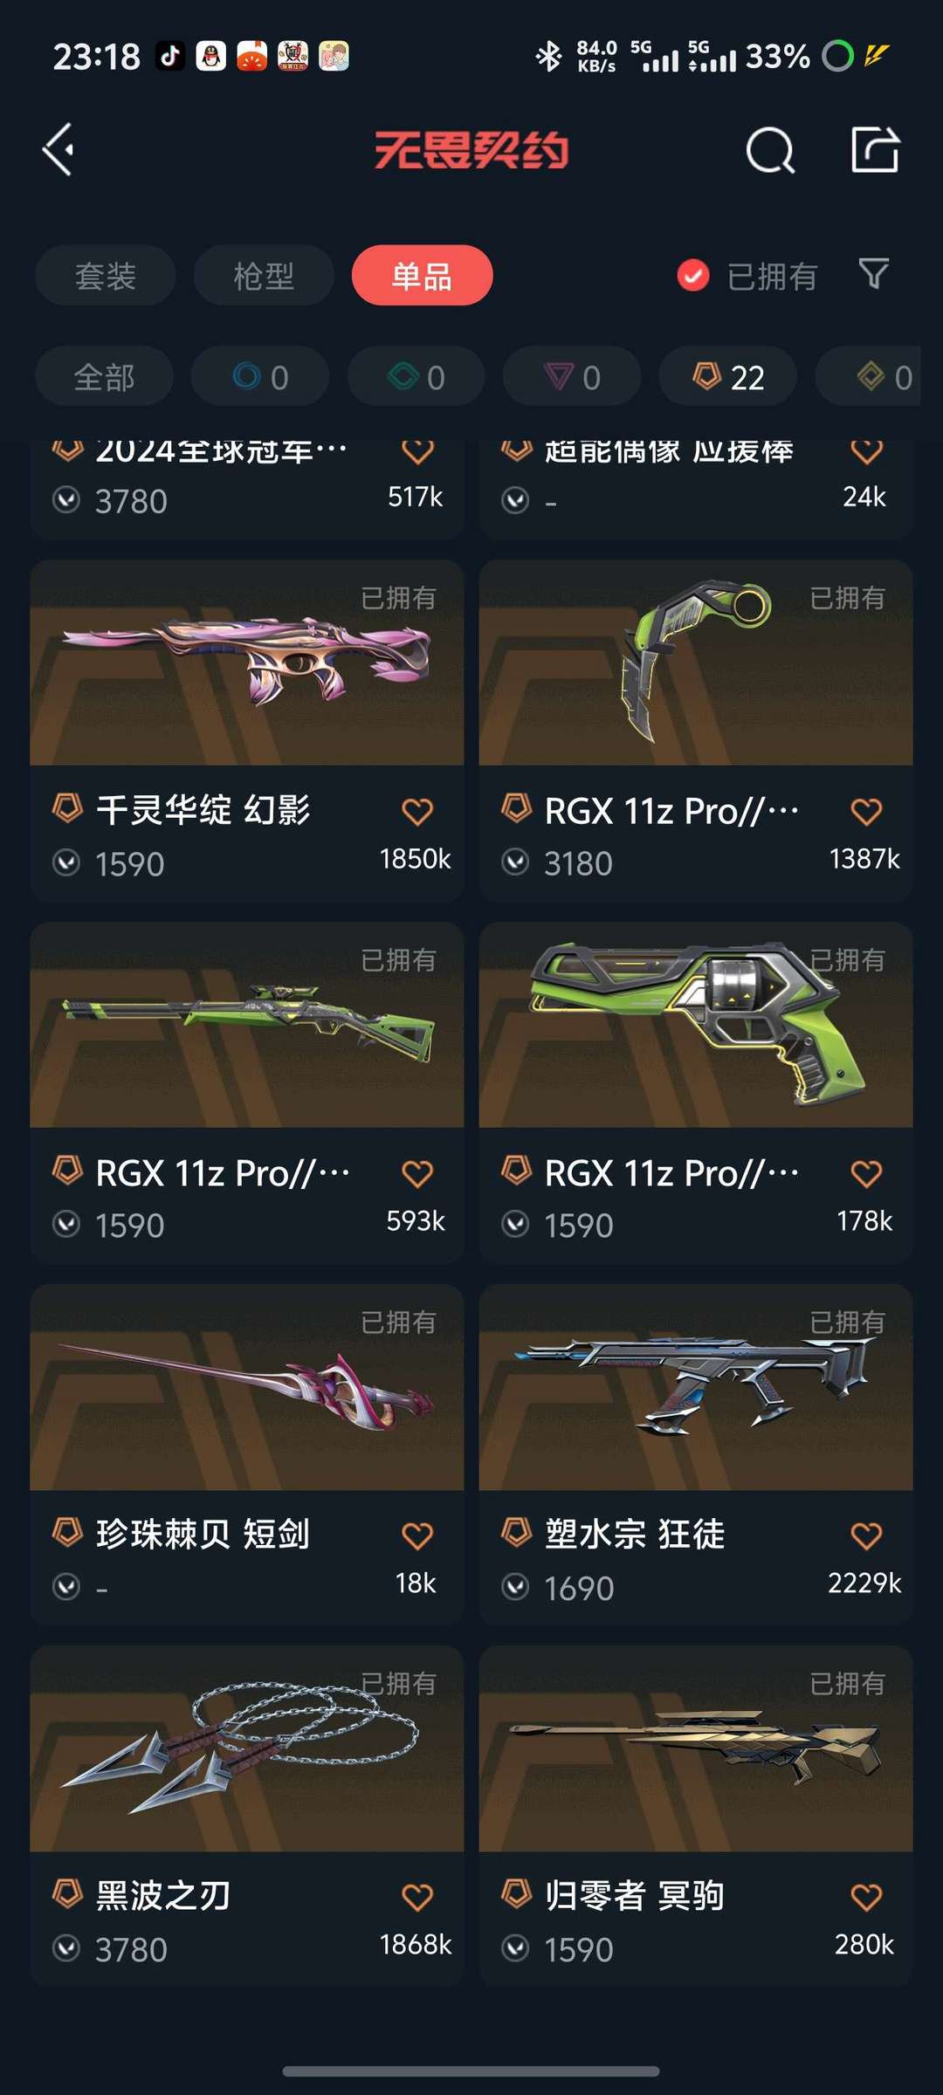Switch to the 套装 tab

(106, 276)
